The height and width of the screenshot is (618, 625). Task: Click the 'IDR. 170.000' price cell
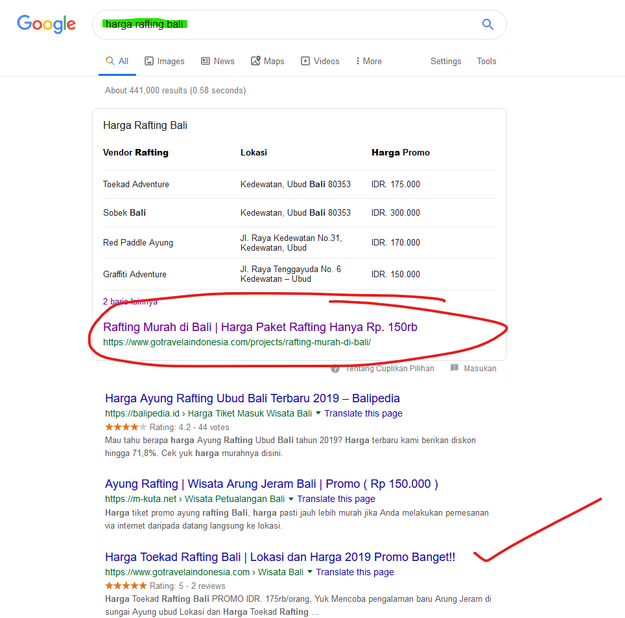(395, 242)
